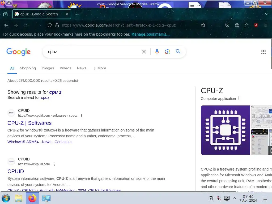272x204 pixels.
Task: Open Firefox View icon in tab bar
Action: pyautogui.click(x=5, y=14)
